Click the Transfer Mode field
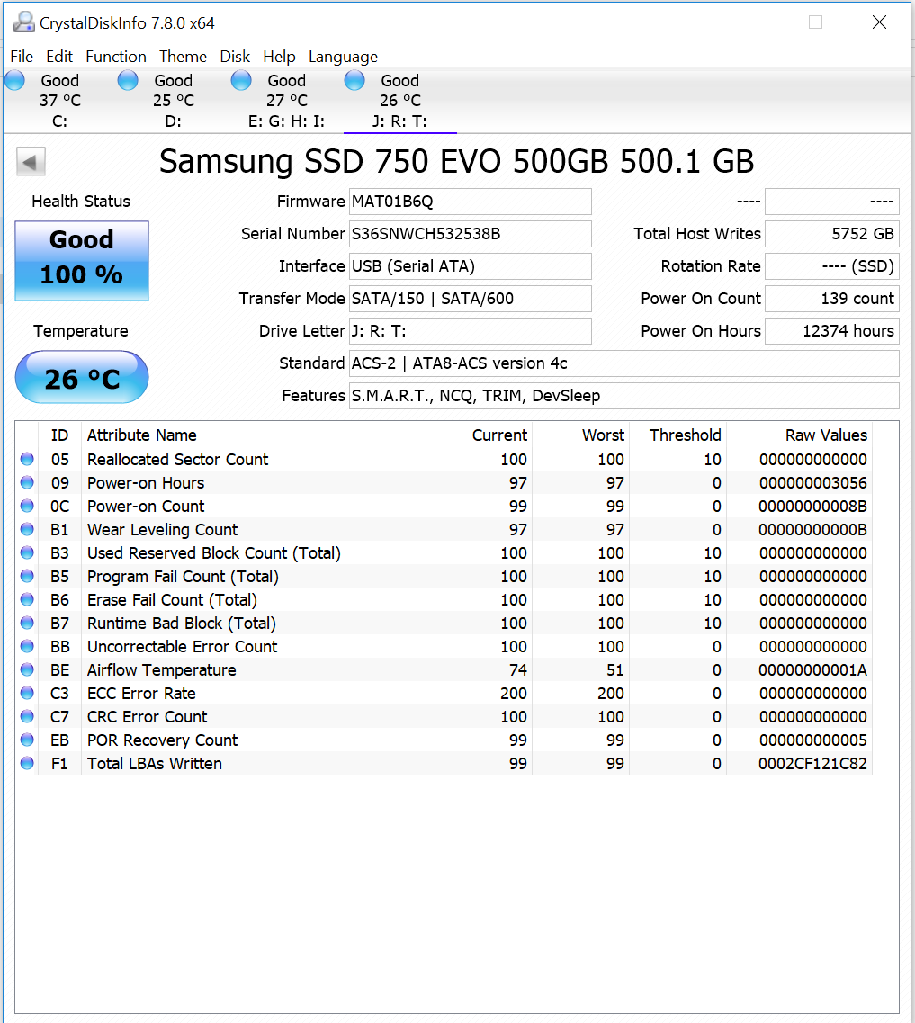 click(x=471, y=299)
